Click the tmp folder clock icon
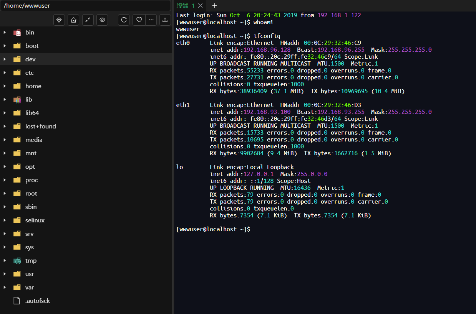Screen dimensions: 476x314 coord(17,261)
